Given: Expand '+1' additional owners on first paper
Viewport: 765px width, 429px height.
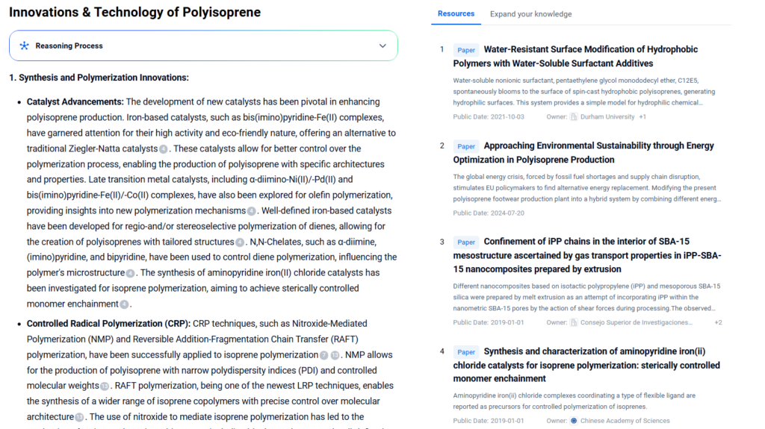Looking at the screenshot, I should pyautogui.click(x=642, y=117).
